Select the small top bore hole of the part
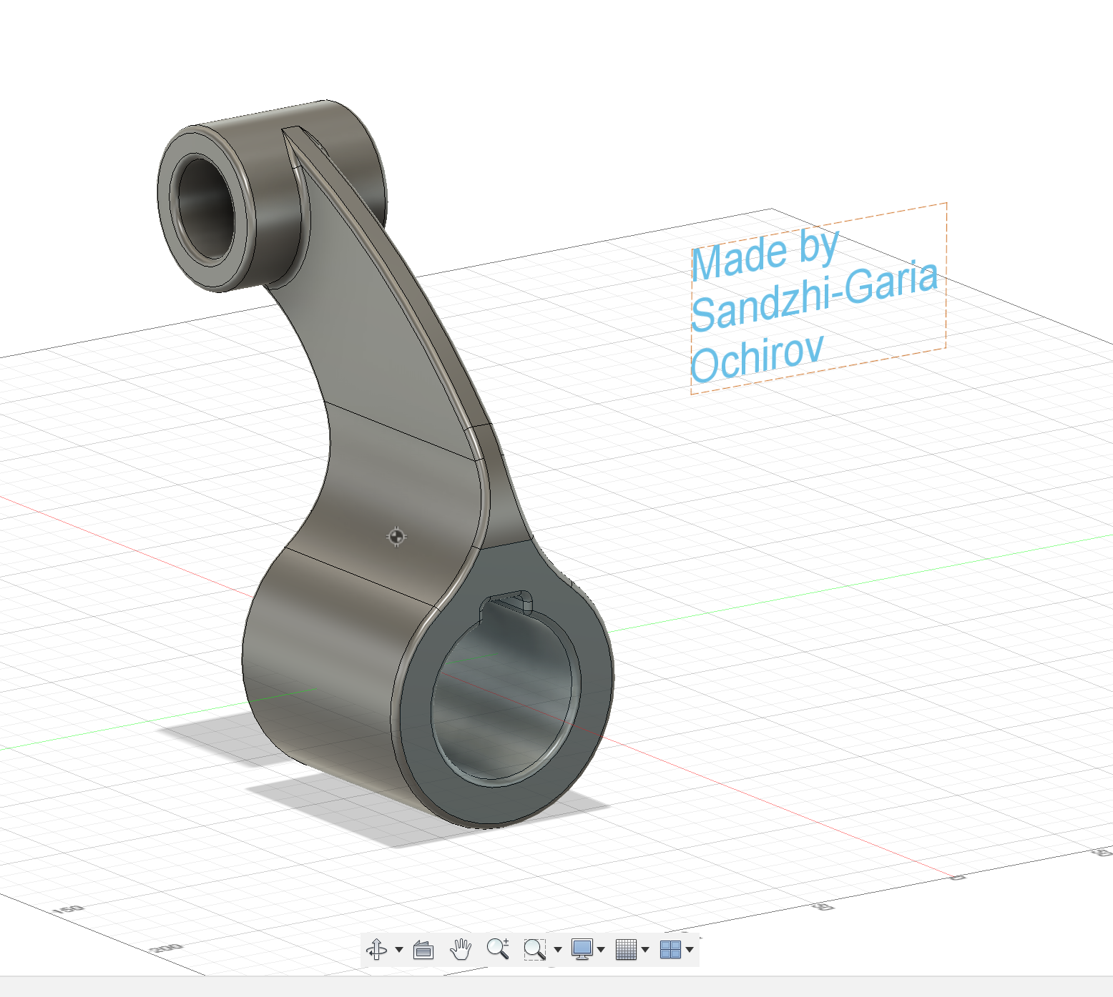1113x997 pixels. pyautogui.click(x=206, y=209)
